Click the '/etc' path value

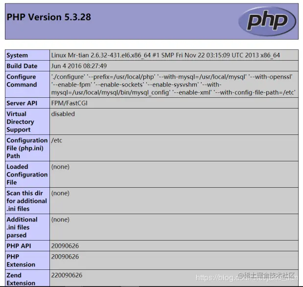point(57,140)
